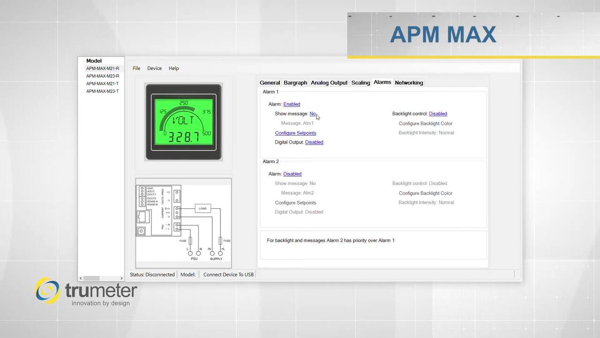Switch to the General tab
Viewport: 600px width, 338px height.
click(270, 83)
